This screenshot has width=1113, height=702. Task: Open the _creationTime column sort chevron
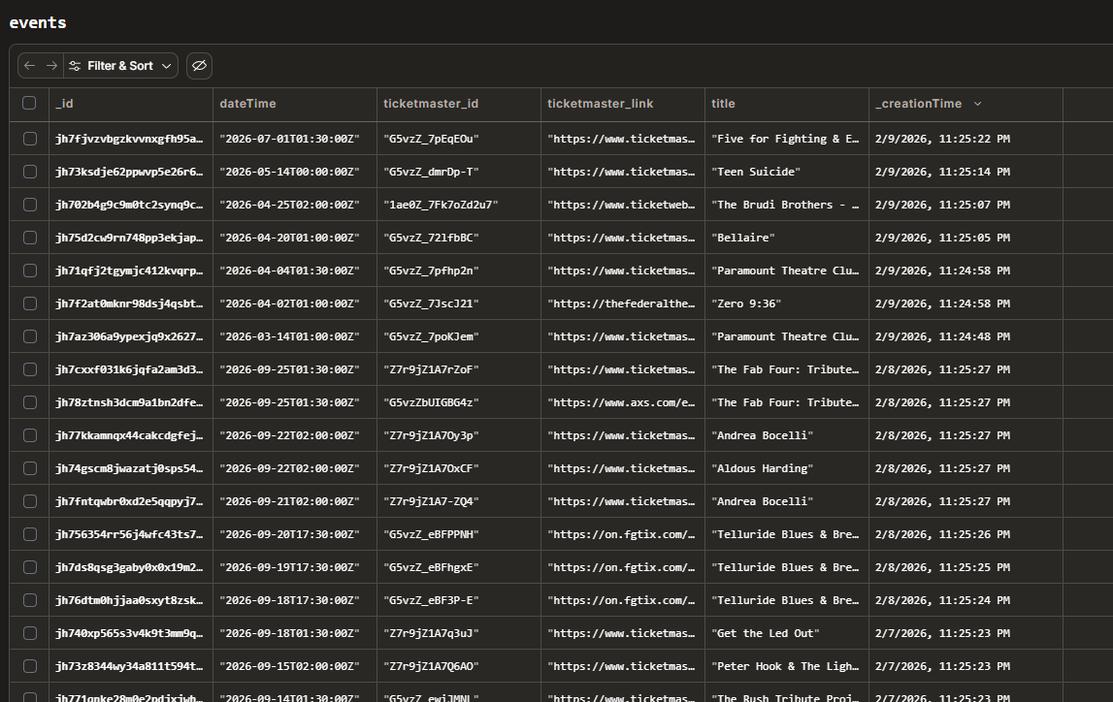coord(977,105)
